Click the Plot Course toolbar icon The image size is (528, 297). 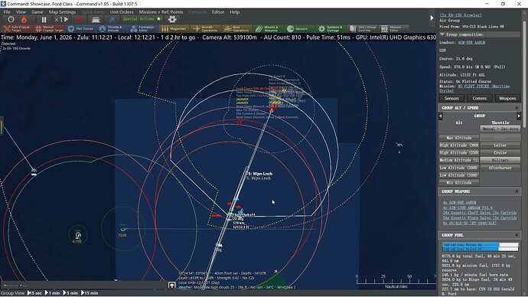[x=80, y=29]
